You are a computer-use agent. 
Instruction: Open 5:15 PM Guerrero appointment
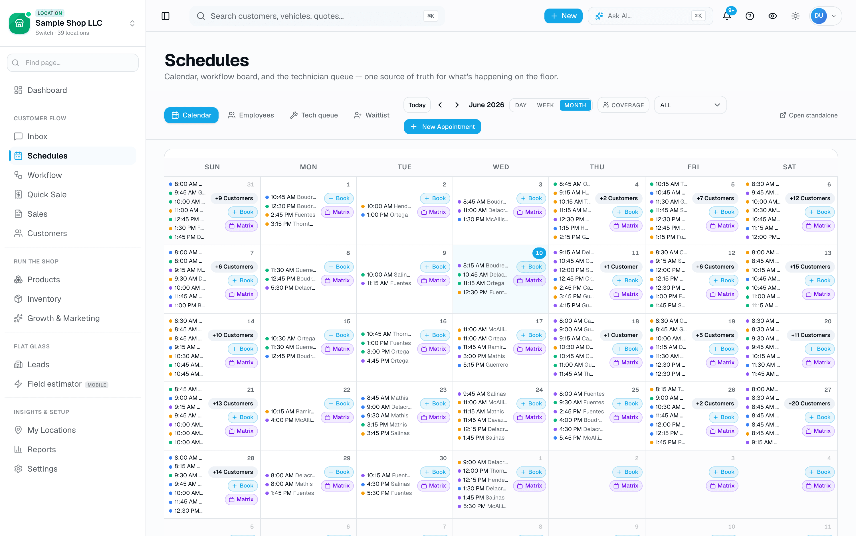[x=483, y=365]
